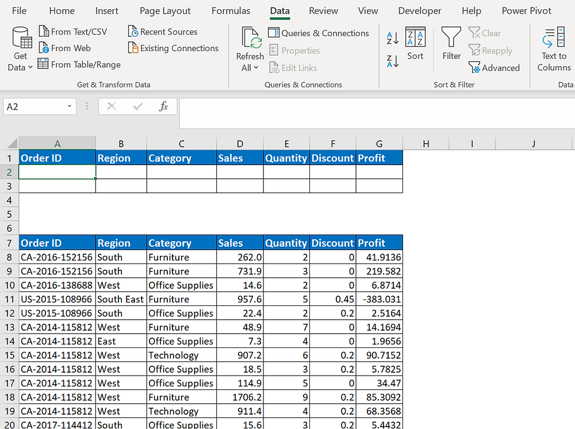Sort ascending with the A-Z icon
Image resolution: width=575 pixels, height=429 pixels.
coord(392,37)
